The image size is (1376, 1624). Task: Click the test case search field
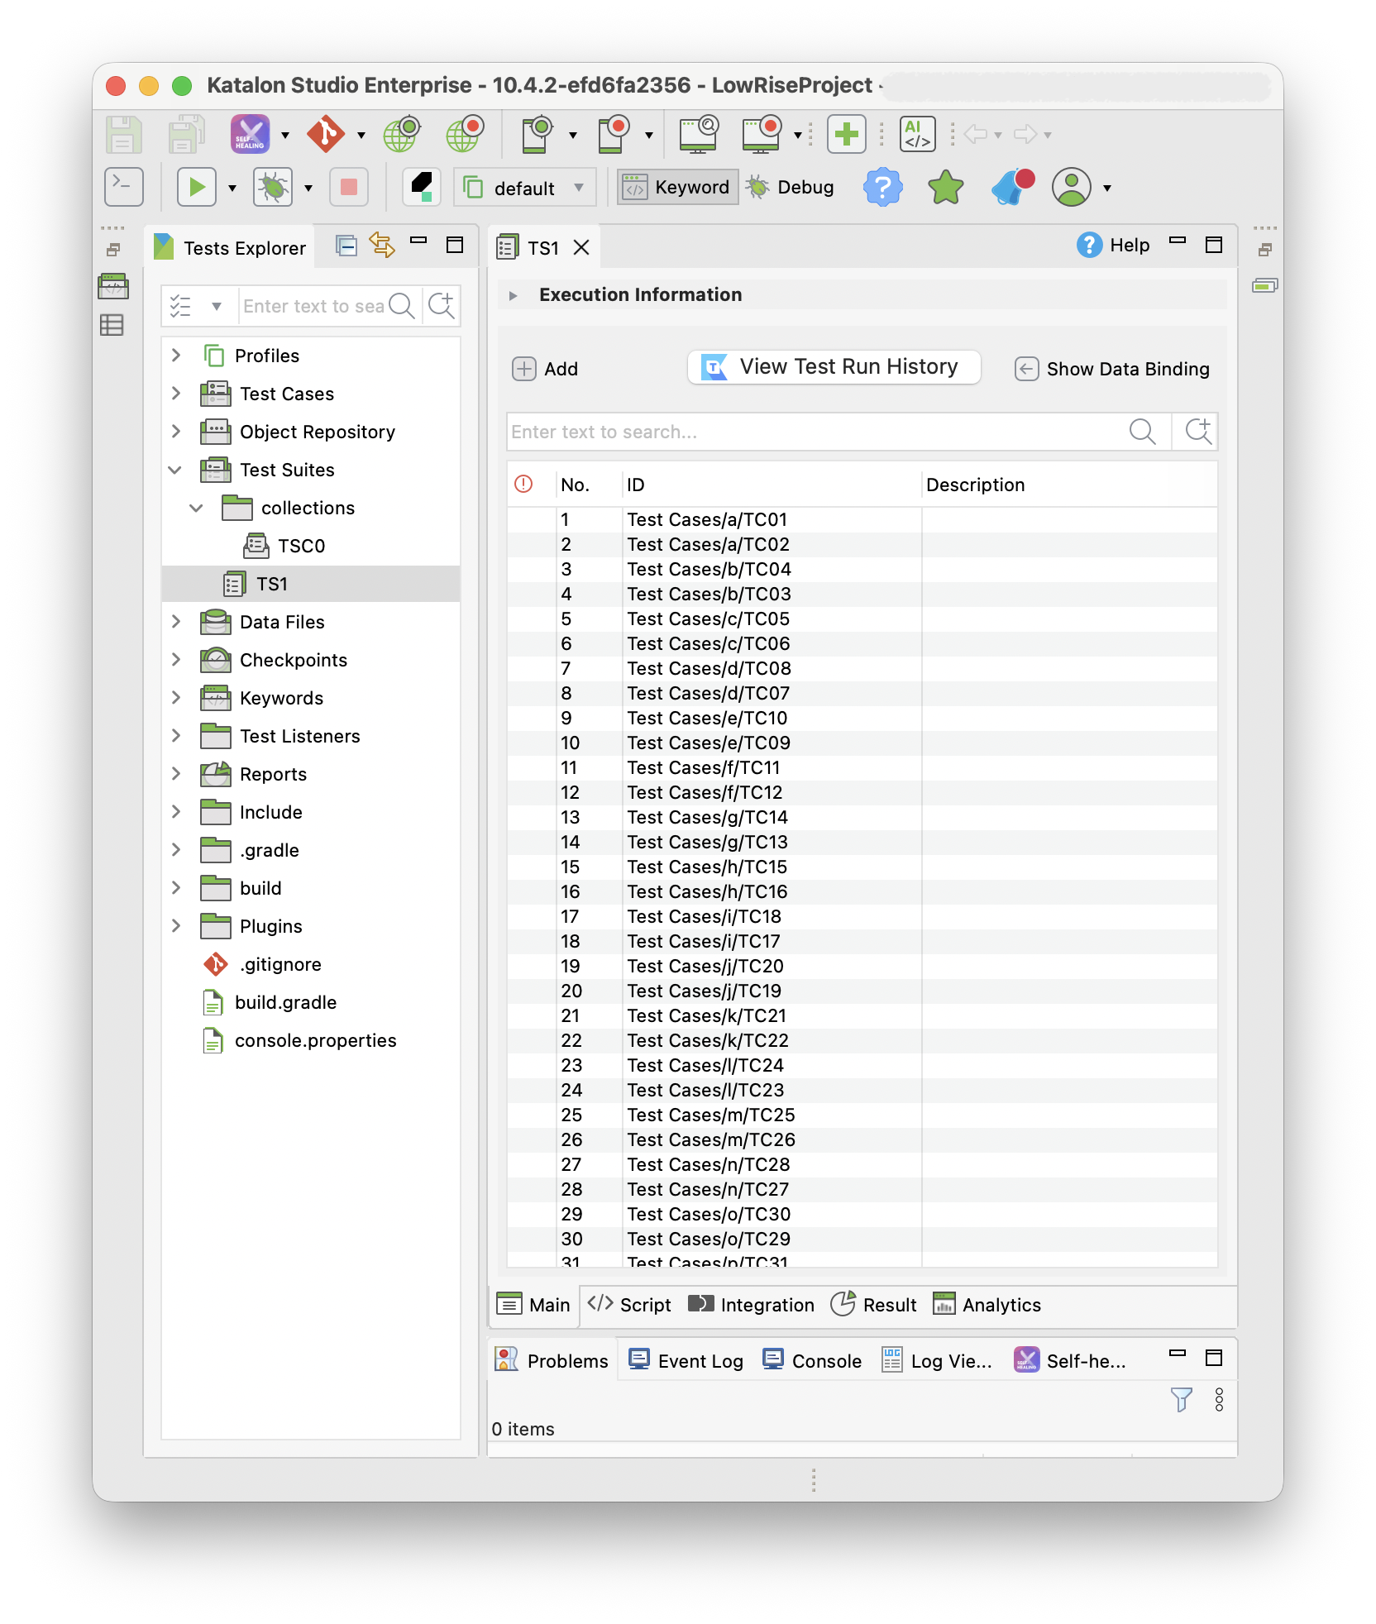point(814,432)
